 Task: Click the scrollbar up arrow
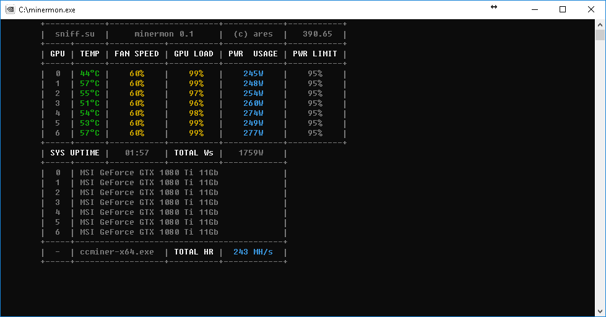[600, 25]
